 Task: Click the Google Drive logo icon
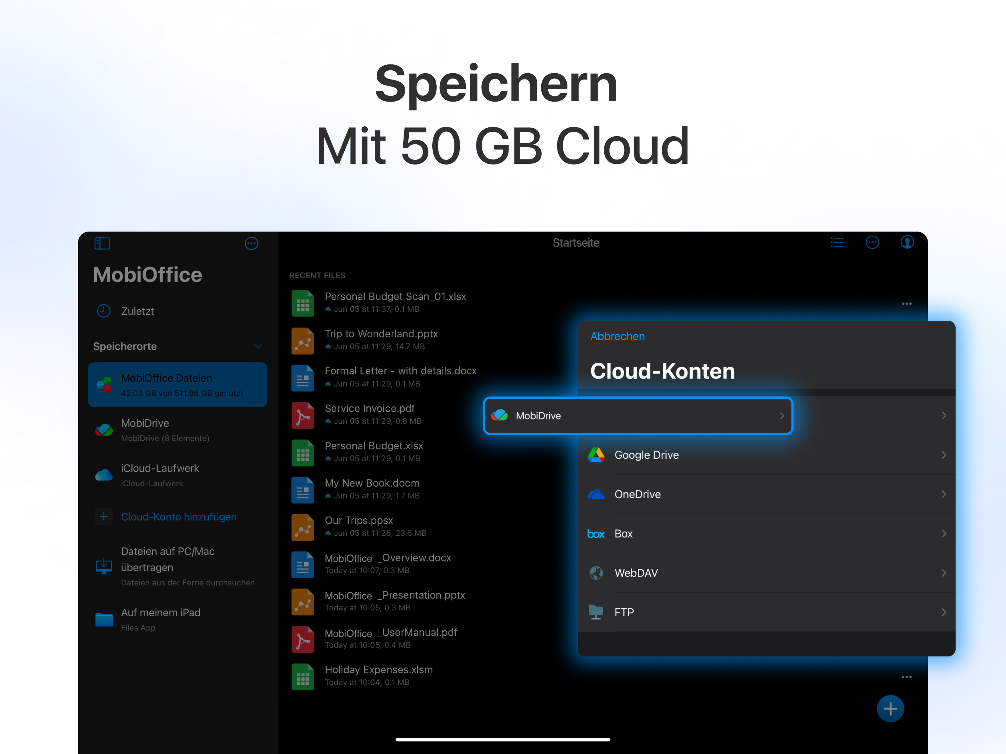[596, 455]
